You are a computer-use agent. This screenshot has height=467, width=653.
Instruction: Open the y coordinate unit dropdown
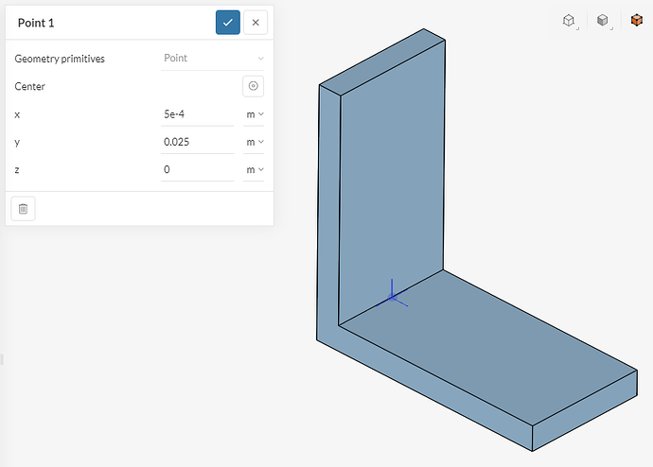tap(254, 142)
